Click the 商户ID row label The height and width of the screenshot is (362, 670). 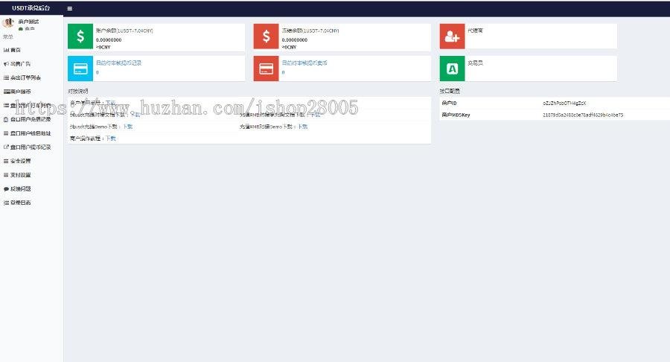tap(449, 103)
